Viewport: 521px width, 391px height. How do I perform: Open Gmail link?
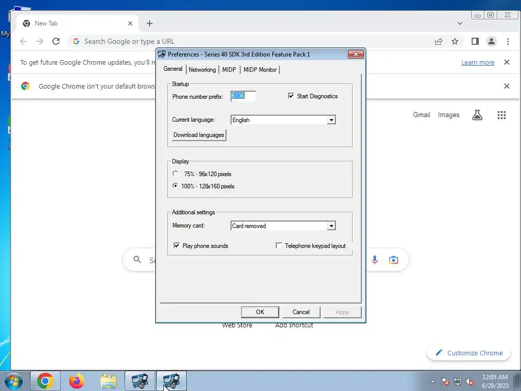click(422, 115)
